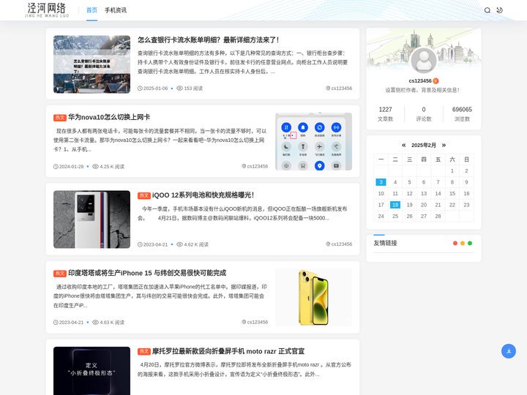Click the 4.62 K 阅读 view count
Screen dimensions: 527x395
pyautogui.click(x=193, y=244)
